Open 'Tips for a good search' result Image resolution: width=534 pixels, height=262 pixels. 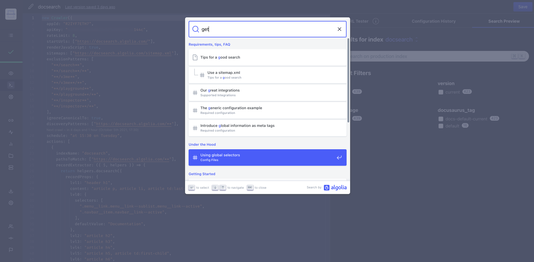(x=268, y=57)
